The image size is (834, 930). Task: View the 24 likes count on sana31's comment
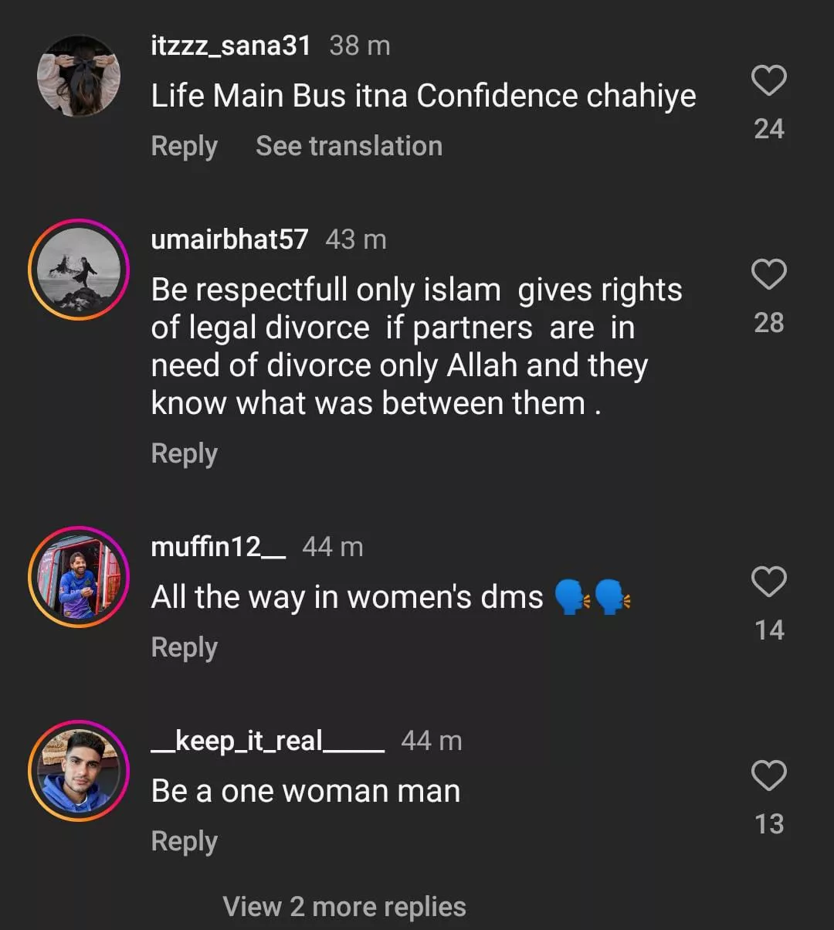(768, 129)
